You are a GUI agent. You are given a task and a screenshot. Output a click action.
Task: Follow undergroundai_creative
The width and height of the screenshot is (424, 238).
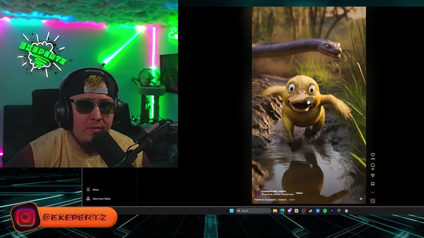pos(299,193)
